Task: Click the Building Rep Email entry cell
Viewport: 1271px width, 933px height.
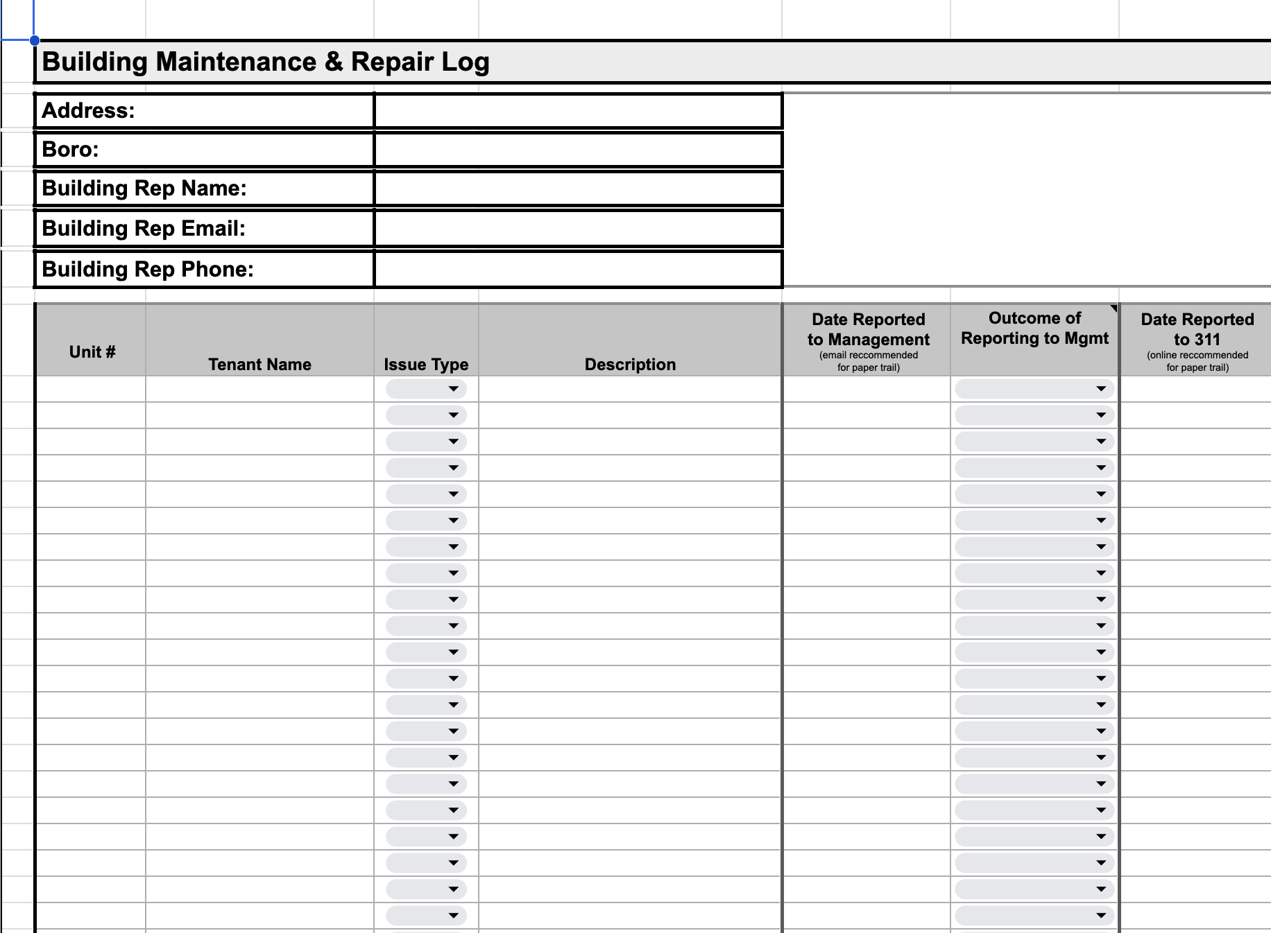Action: (576, 228)
